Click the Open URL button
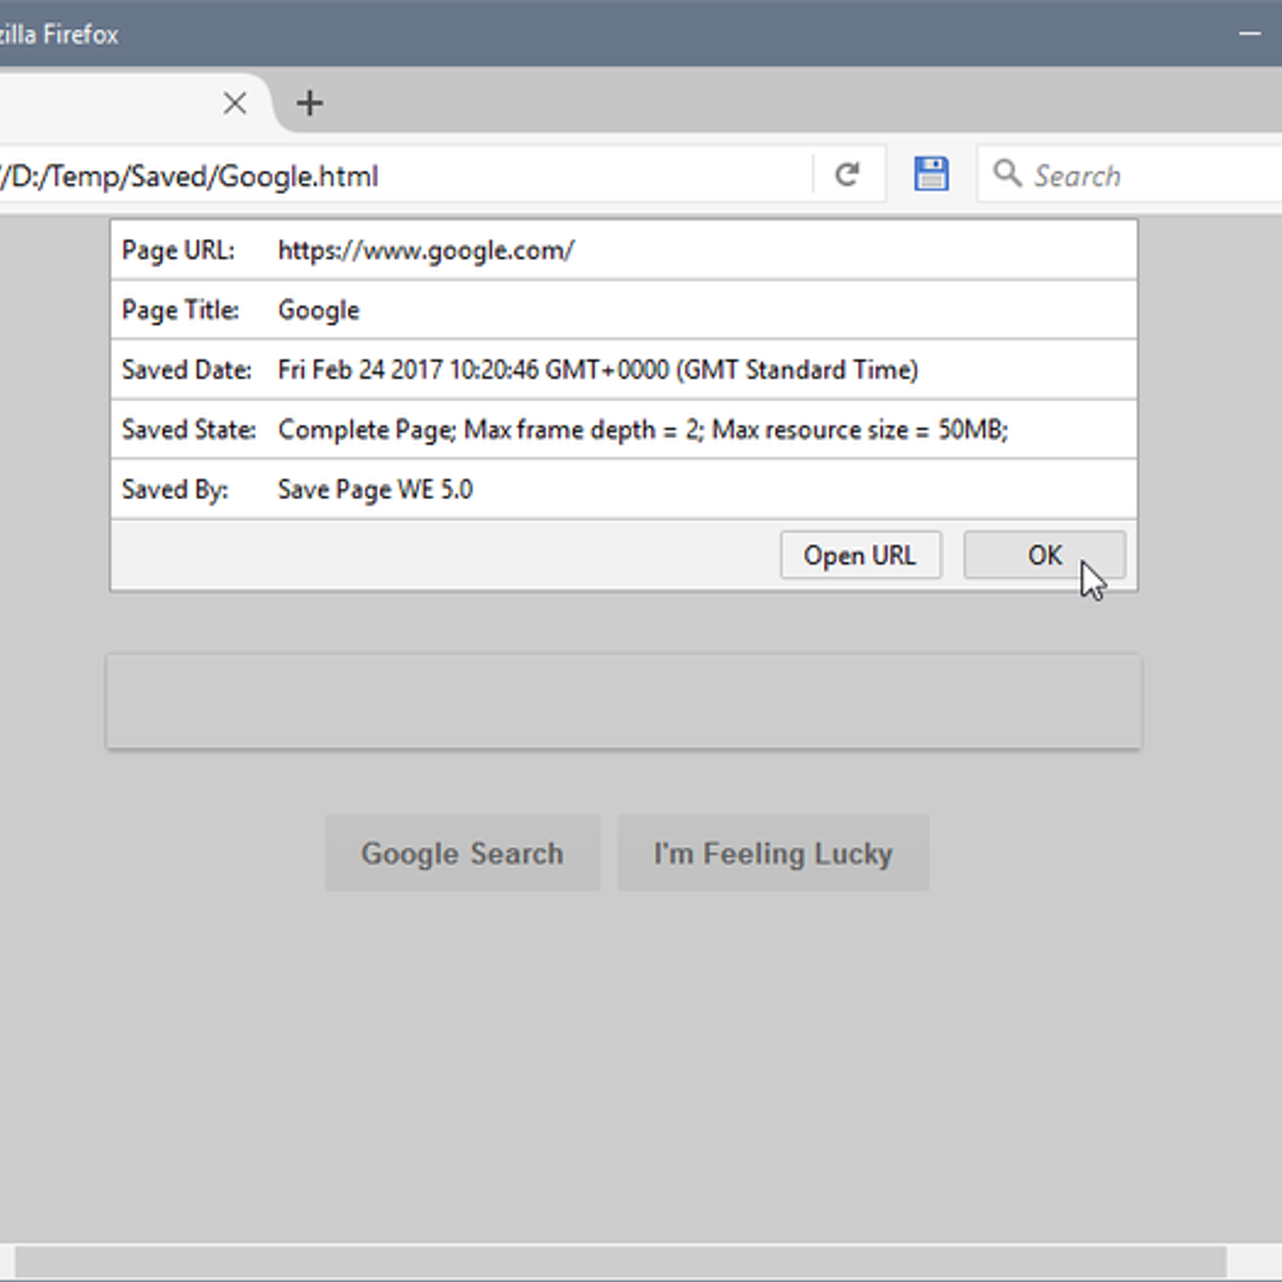Screen dimensions: 1282x1282 coord(861,555)
